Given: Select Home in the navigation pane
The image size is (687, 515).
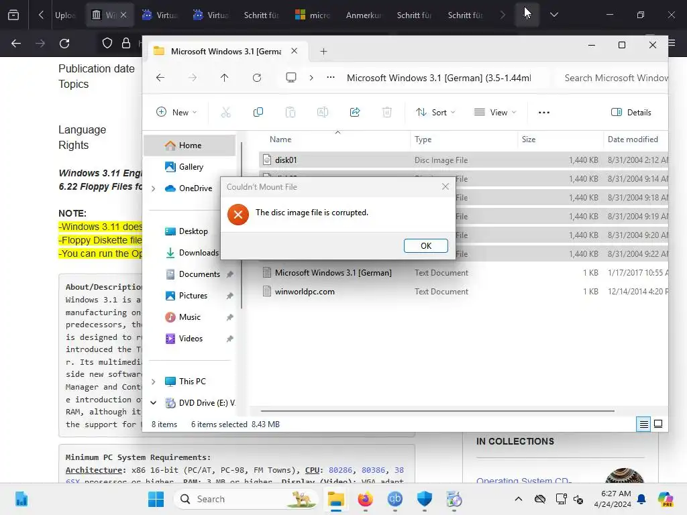Looking at the screenshot, I should click(x=190, y=146).
